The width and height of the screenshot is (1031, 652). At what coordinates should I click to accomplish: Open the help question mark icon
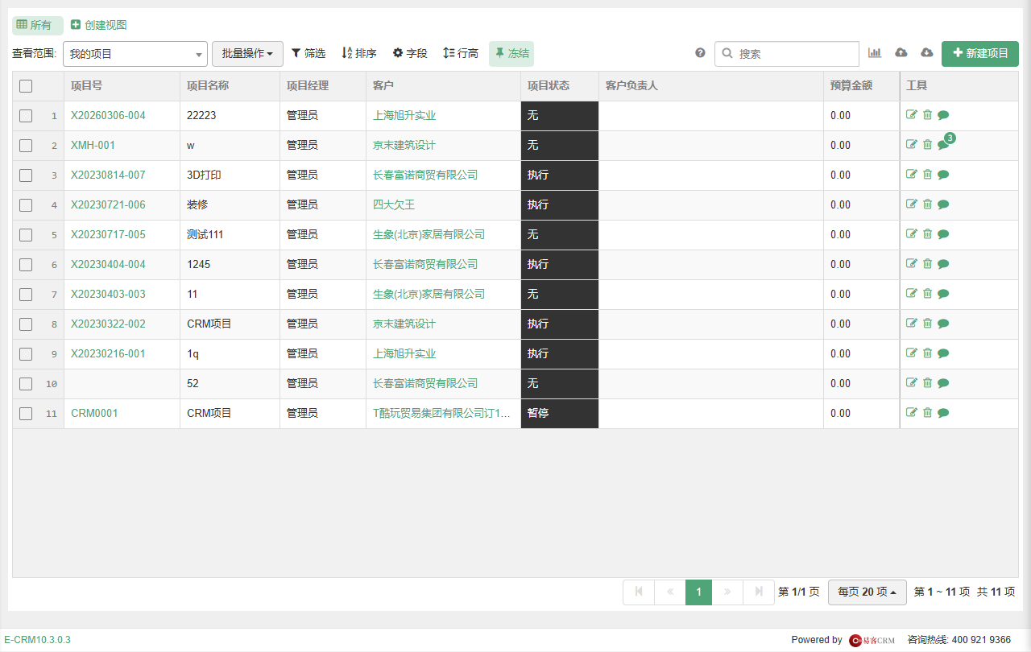point(700,53)
